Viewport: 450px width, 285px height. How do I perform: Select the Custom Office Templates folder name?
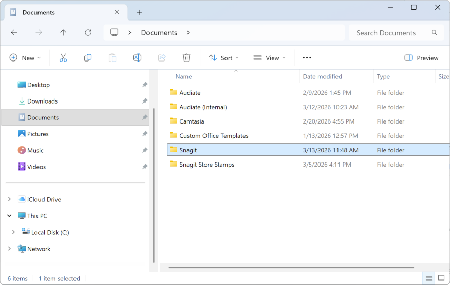(x=214, y=135)
